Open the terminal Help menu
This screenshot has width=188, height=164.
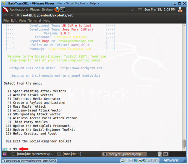coord(47,21)
